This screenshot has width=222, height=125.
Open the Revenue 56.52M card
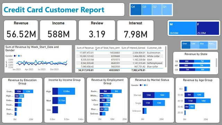tap(21, 30)
